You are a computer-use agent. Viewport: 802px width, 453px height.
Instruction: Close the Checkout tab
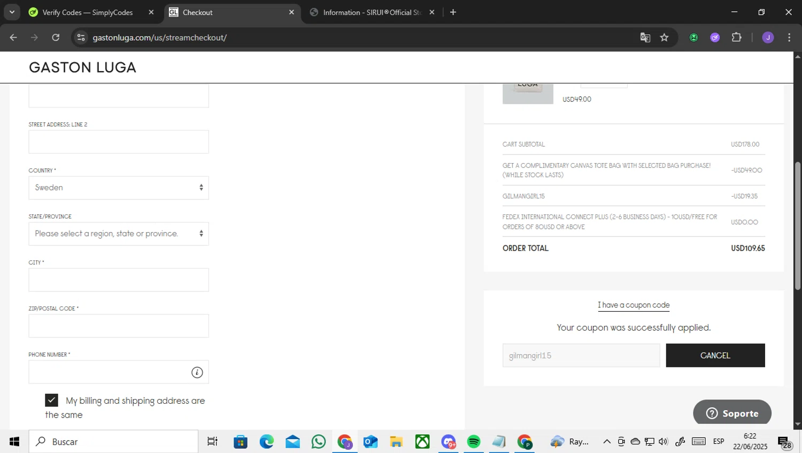(x=291, y=12)
